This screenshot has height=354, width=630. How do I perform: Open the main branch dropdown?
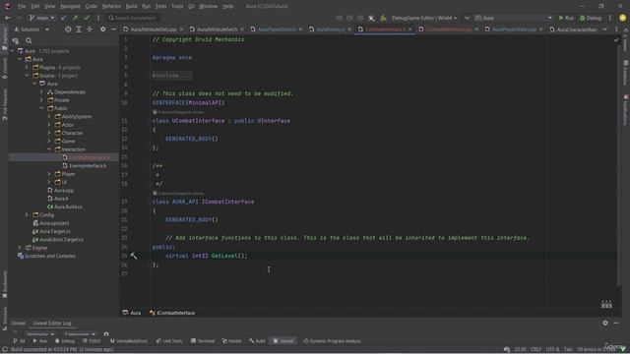coord(41,18)
